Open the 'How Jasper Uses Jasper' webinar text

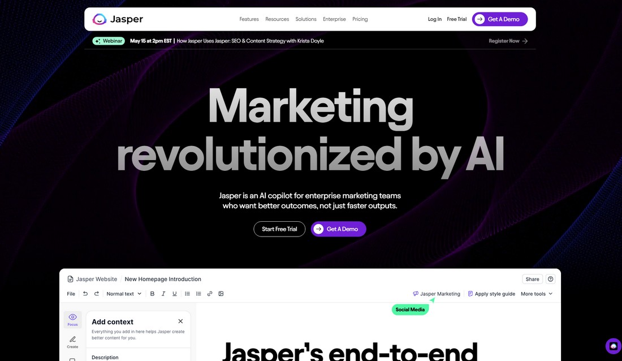[x=250, y=41]
